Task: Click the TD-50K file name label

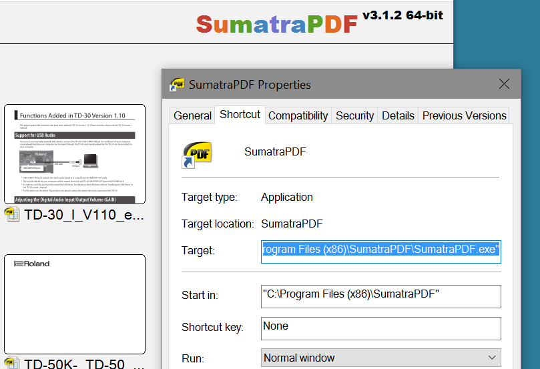Action: 83,364
